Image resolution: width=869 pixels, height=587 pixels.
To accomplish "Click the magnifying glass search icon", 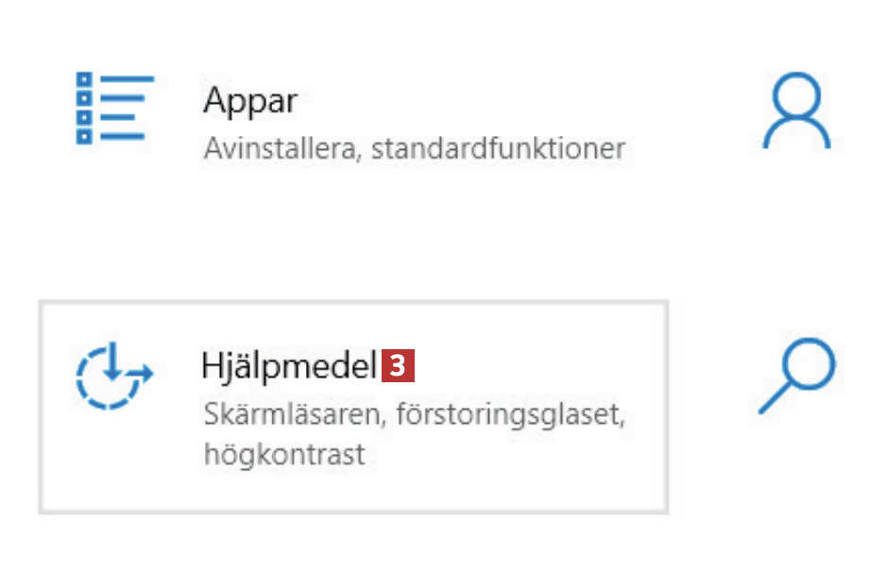I will pos(798,376).
